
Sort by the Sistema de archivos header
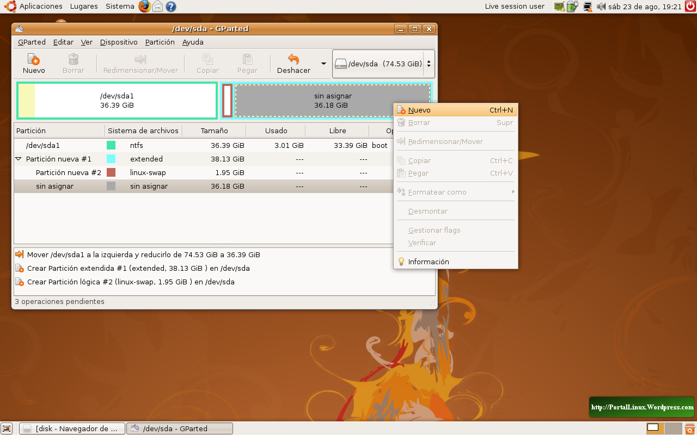(143, 131)
